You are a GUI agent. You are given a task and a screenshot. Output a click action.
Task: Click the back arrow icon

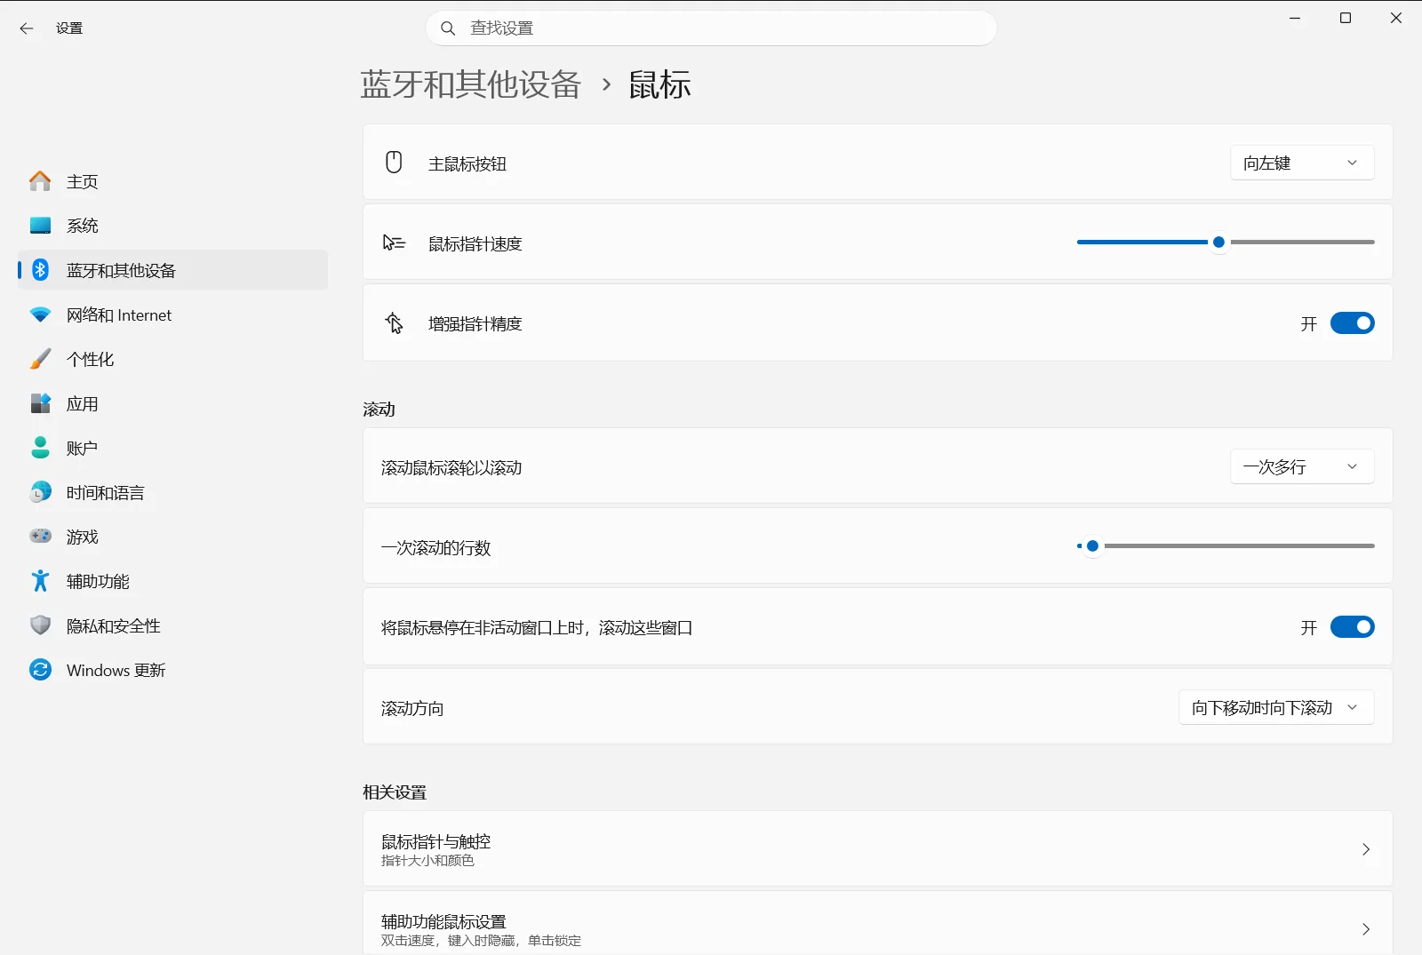coord(27,28)
